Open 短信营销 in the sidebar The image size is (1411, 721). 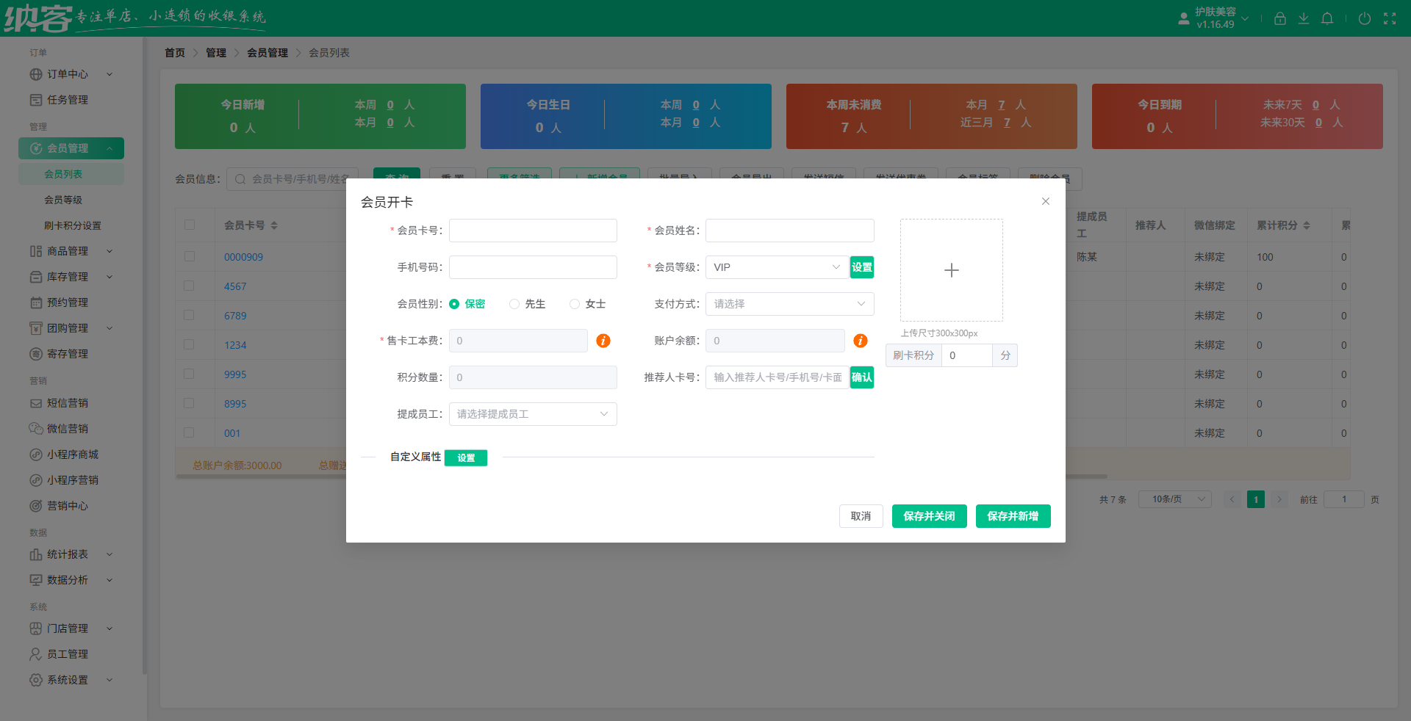coord(71,403)
